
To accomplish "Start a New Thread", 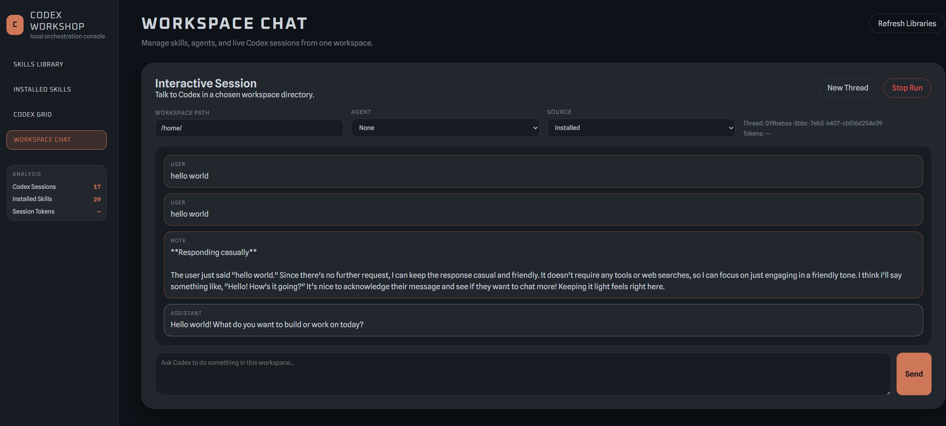I will [x=848, y=88].
